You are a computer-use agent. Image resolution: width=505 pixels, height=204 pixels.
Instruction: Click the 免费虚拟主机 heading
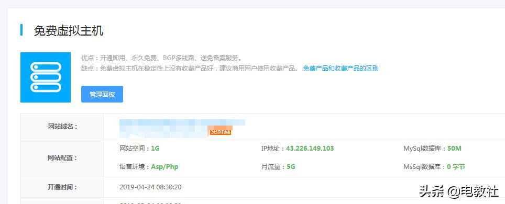69,31
